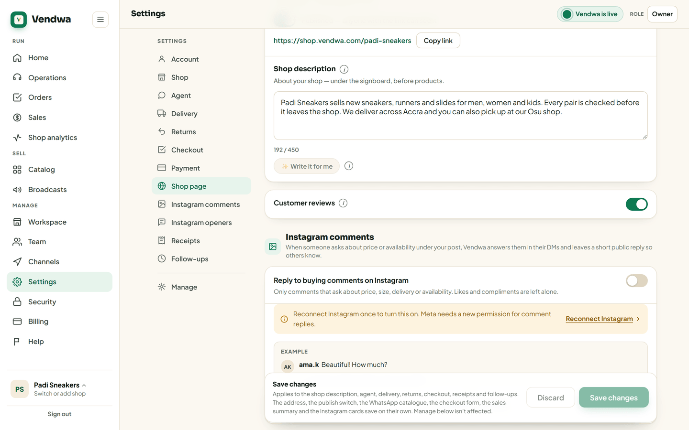Click the Copy link button
Image resolution: width=689 pixels, height=430 pixels.
pyautogui.click(x=438, y=41)
